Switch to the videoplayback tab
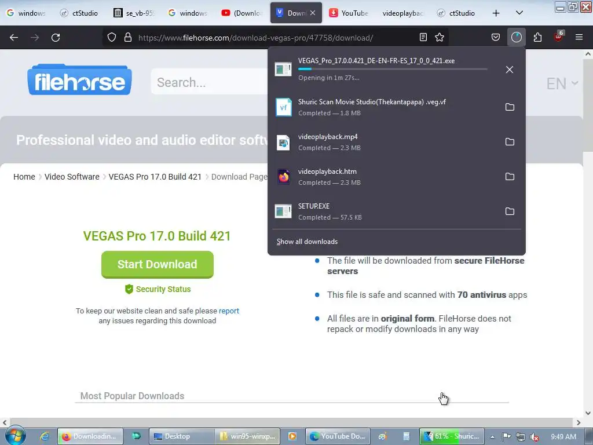 click(402, 13)
